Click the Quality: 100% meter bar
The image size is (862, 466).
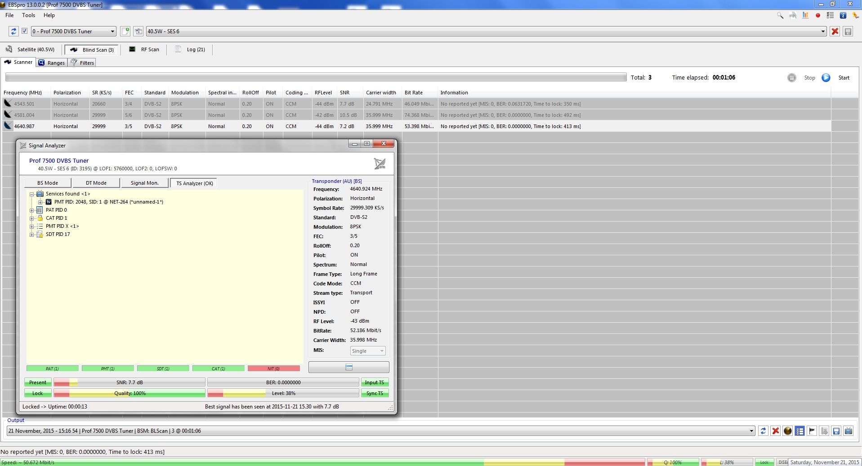(130, 393)
